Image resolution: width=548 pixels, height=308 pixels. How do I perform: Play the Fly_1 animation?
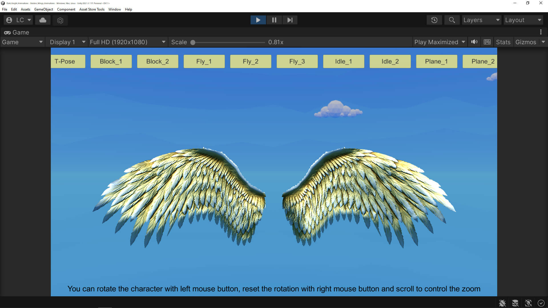click(204, 61)
